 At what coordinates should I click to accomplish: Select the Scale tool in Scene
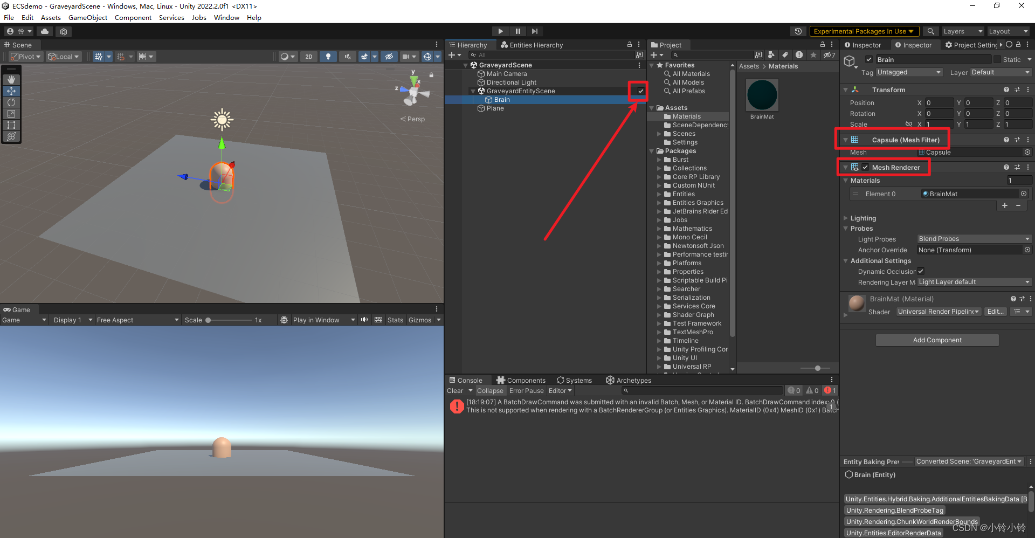[x=11, y=114]
